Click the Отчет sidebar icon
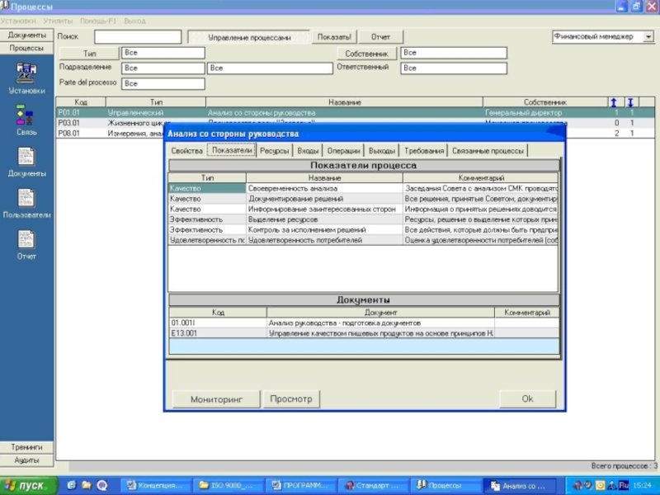This screenshot has width=660, height=495. (26, 239)
